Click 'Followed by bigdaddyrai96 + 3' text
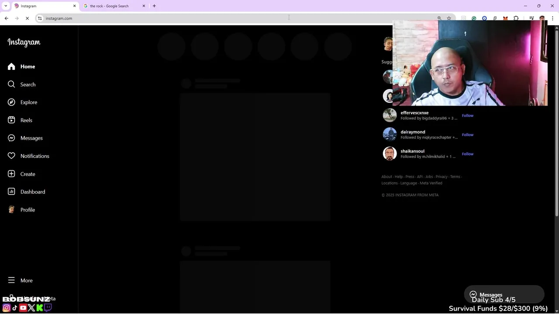 pos(429,118)
